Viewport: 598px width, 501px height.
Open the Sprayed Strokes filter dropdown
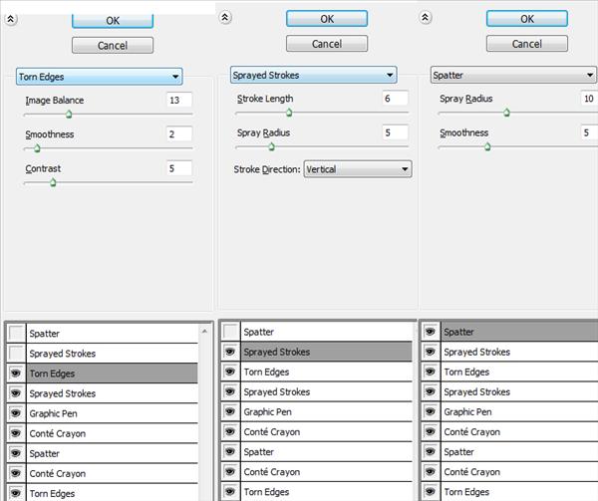314,75
